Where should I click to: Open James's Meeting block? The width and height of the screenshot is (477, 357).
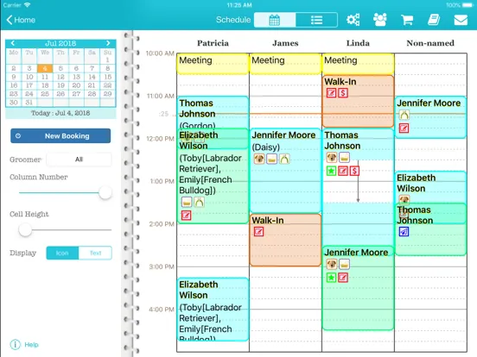285,64
